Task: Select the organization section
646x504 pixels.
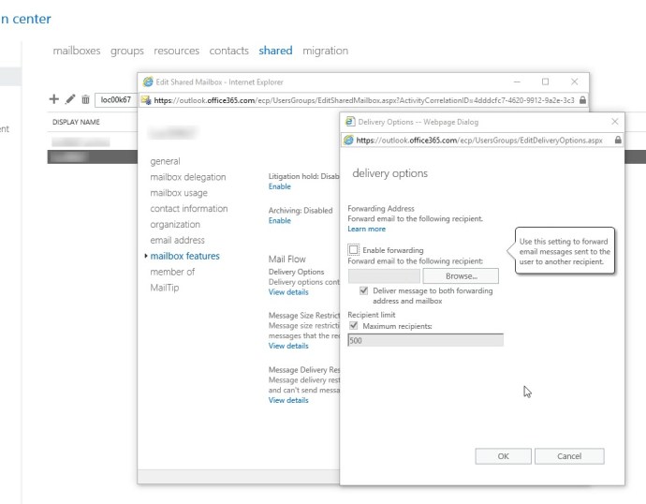Action: click(175, 224)
